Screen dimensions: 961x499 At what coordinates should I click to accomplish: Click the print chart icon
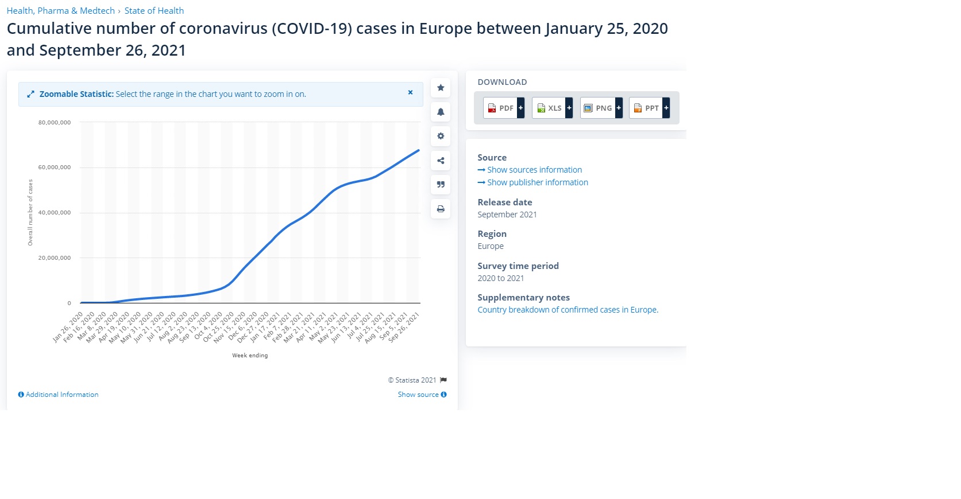coord(441,209)
